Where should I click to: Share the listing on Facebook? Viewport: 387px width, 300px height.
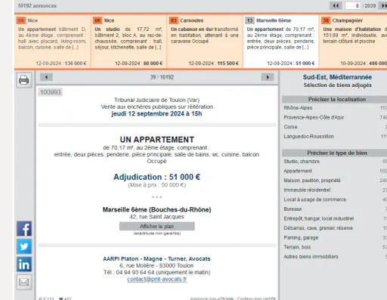pyautogui.click(x=24, y=229)
